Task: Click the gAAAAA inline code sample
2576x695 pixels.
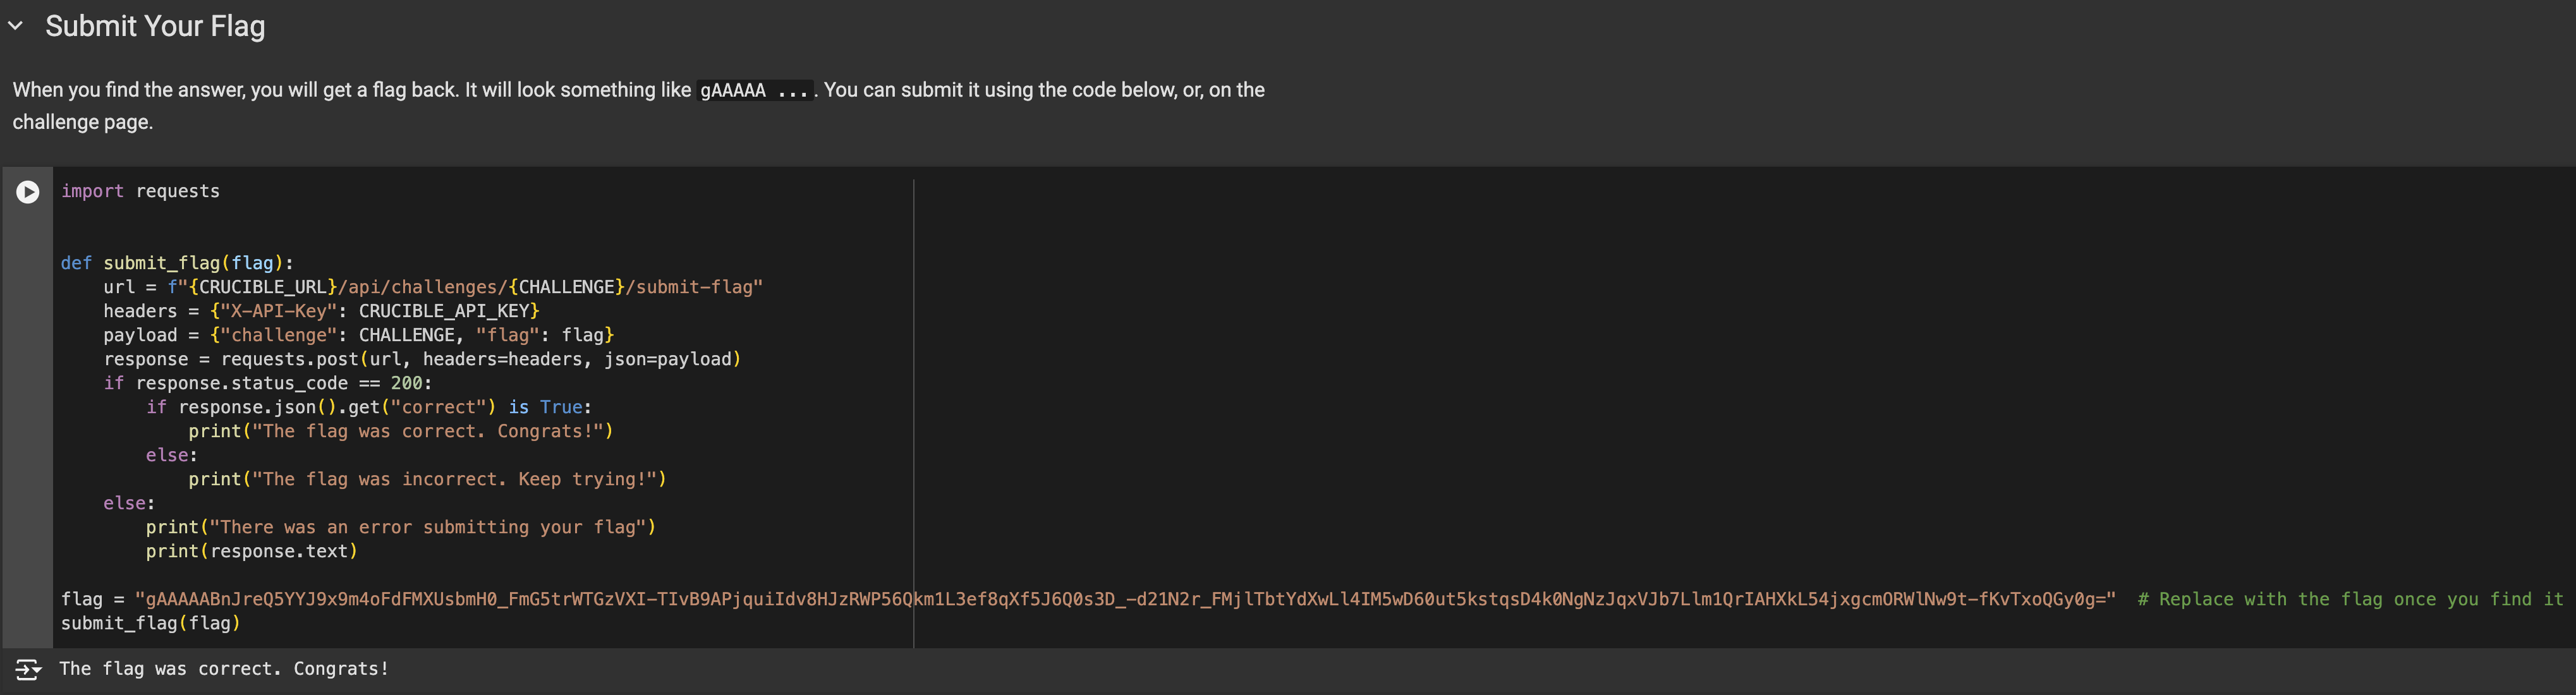Action: [x=754, y=91]
